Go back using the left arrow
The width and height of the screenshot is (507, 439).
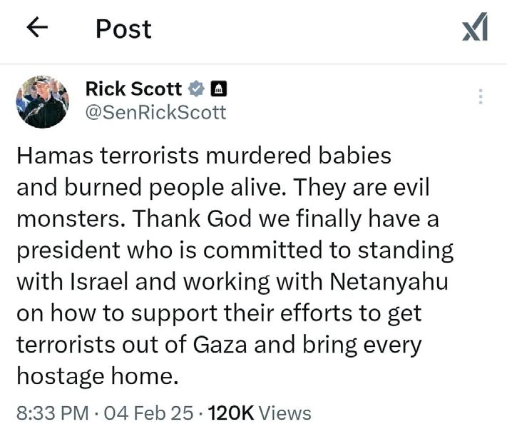[x=36, y=28]
